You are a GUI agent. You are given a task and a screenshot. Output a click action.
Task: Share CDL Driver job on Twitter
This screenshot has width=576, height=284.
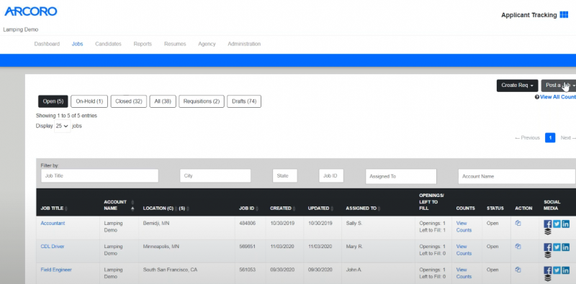(557, 247)
